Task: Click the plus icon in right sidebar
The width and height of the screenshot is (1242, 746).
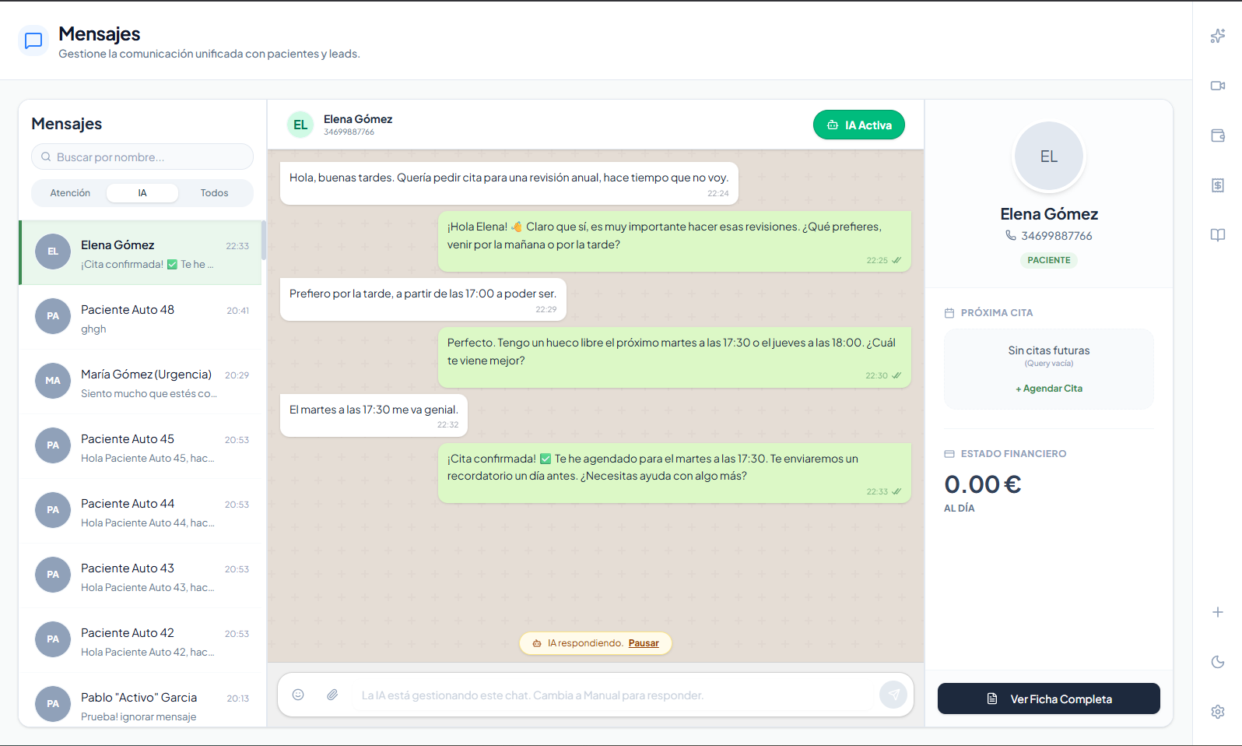Action: (x=1218, y=612)
